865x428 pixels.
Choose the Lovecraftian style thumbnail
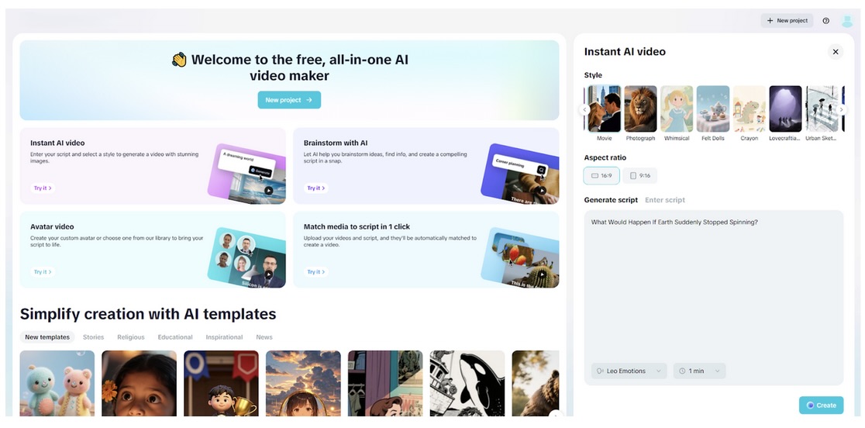[x=784, y=109]
